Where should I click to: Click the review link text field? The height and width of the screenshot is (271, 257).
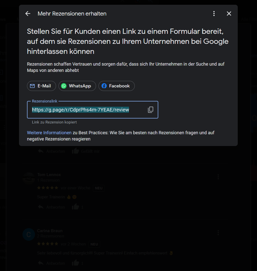92,110
